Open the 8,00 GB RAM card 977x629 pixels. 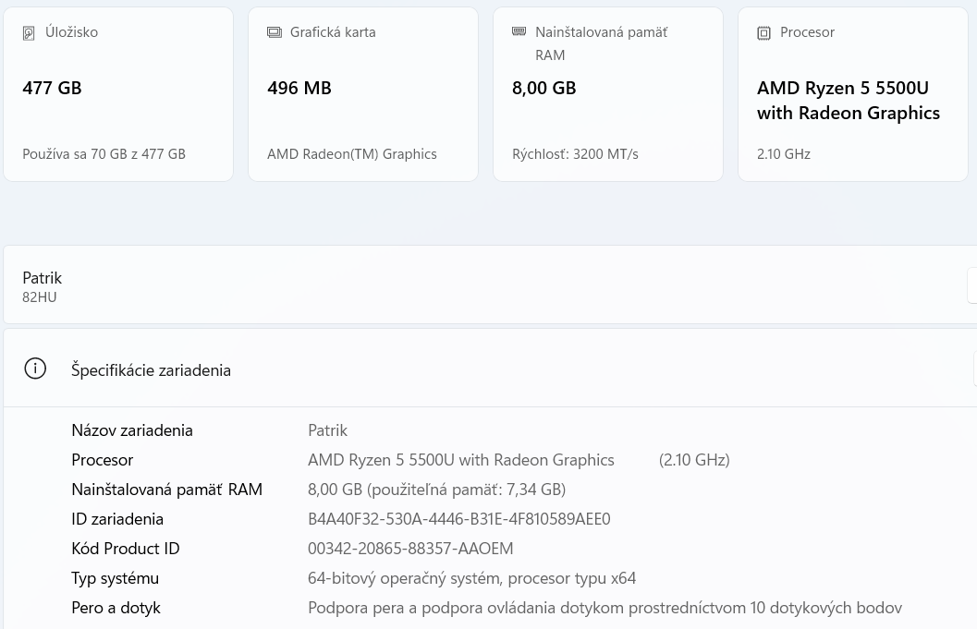607,93
